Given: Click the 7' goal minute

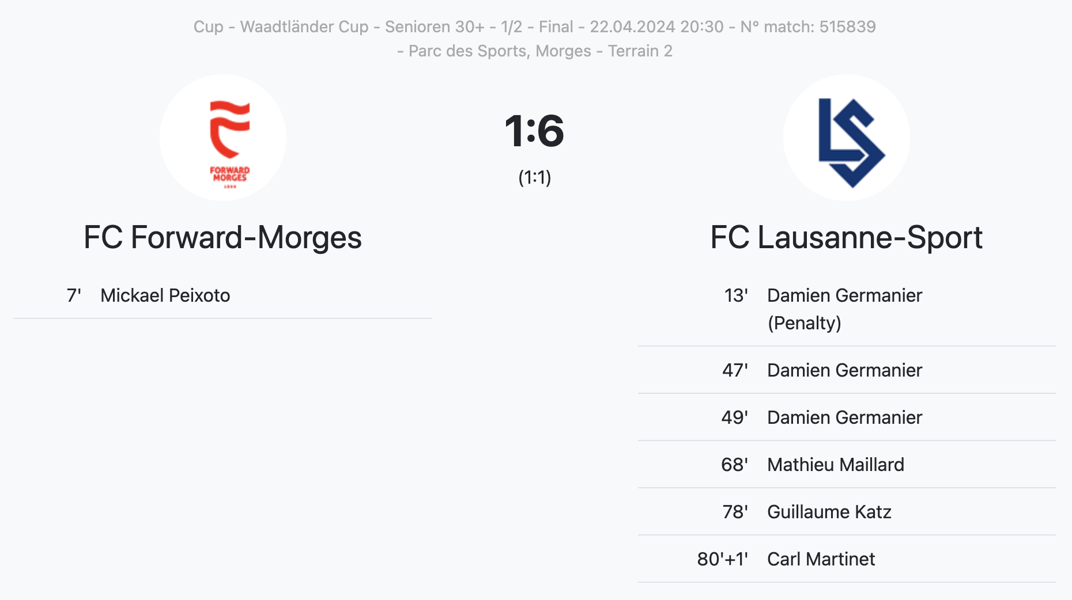Looking at the screenshot, I should coord(74,295).
